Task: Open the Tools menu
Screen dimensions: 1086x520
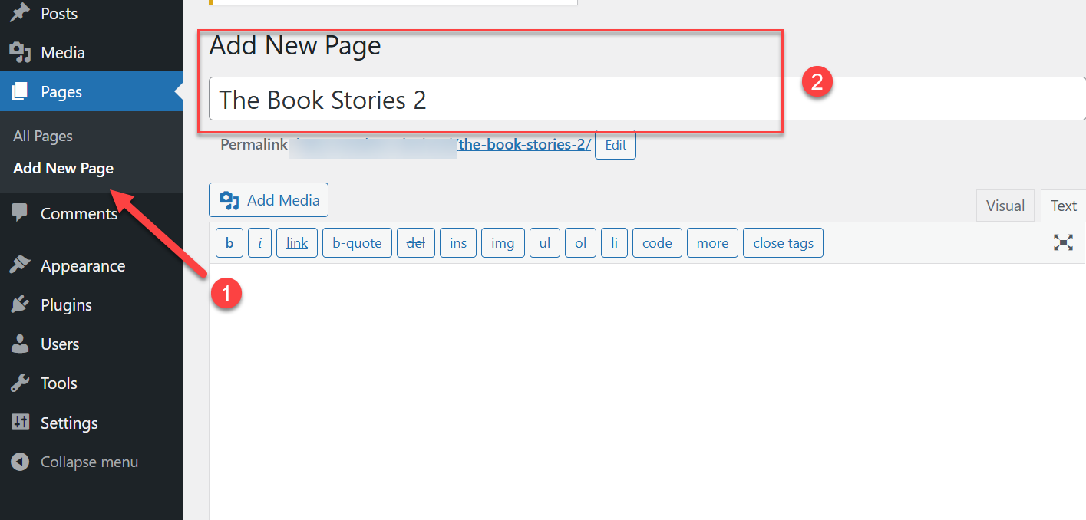Action: 59,383
